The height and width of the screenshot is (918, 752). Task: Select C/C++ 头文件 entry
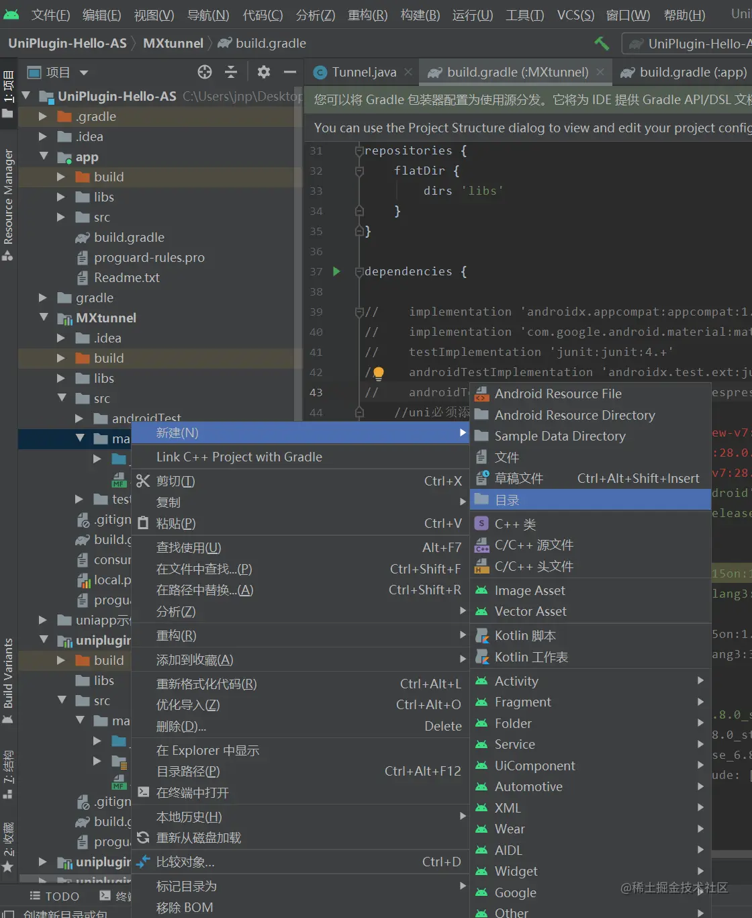(591, 566)
